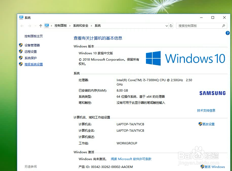
Task: Open 远程设置 from the sidebar
Action: tap(31, 52)
